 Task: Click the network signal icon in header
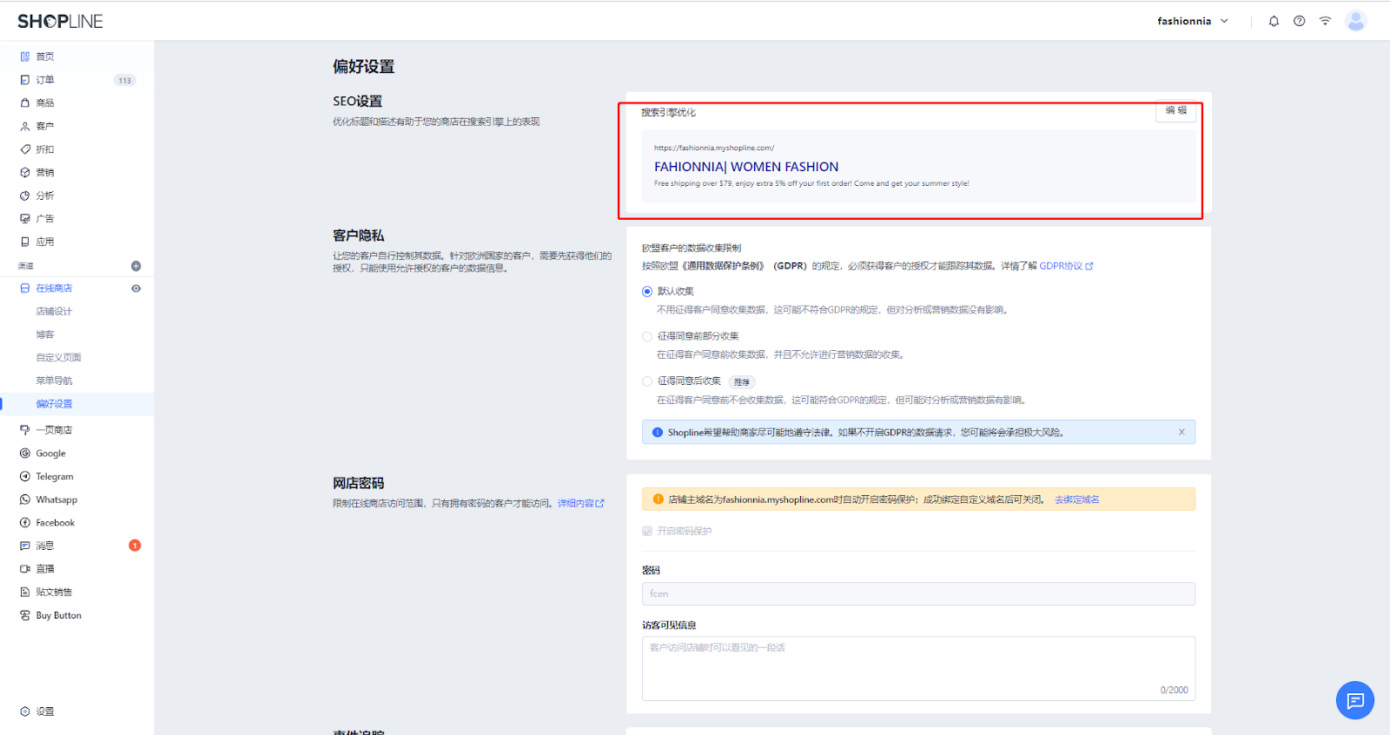(x=1325, y=21)
